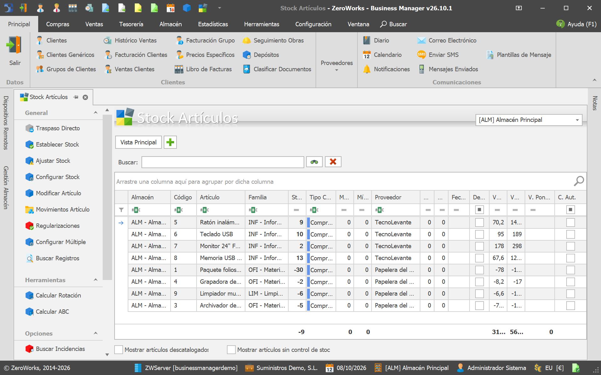The image size is (601, 375).
Task: Click the Vista Principal button
Action: (138, 142)
